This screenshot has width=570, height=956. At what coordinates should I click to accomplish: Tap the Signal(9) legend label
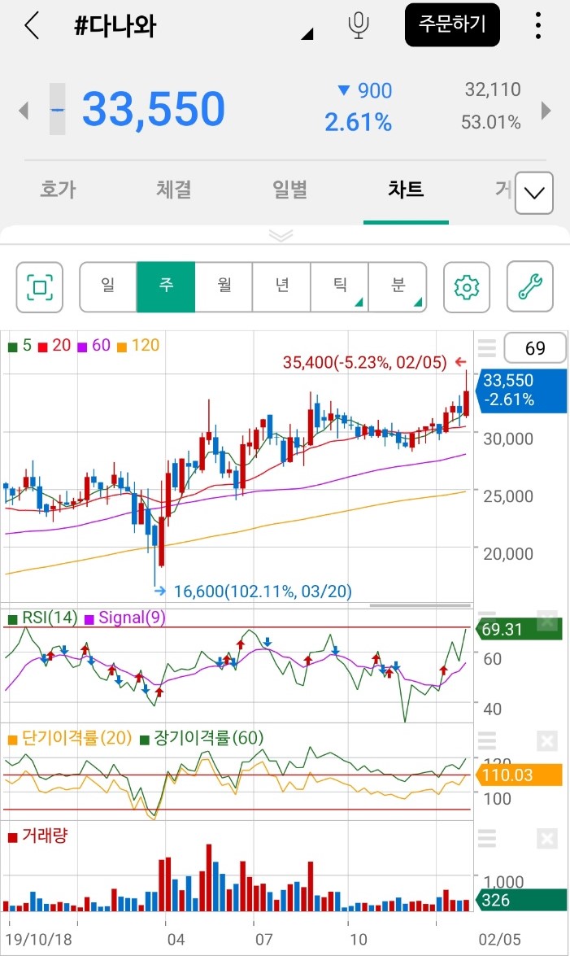[x=125, y=618]
